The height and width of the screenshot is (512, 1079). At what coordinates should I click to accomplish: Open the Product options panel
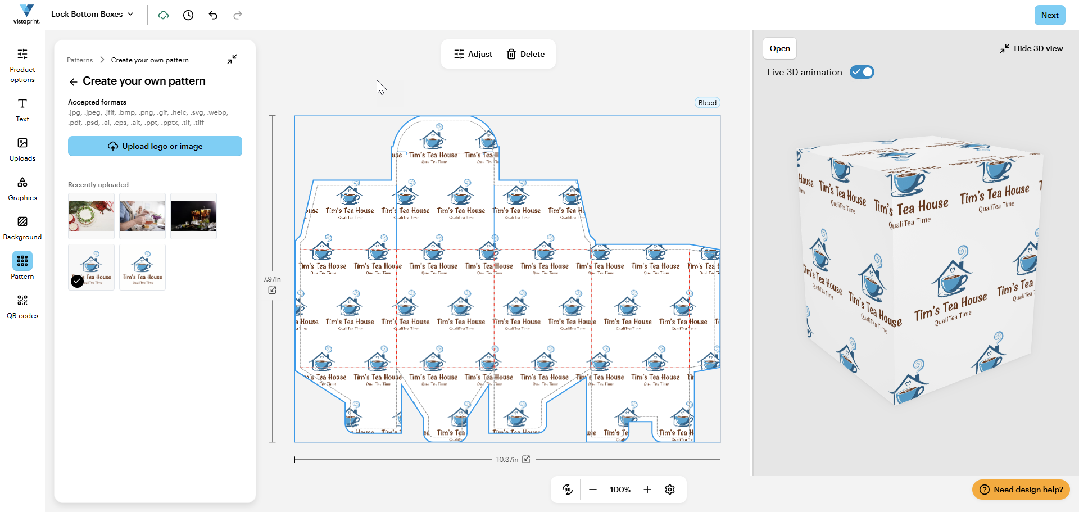click(x=22, y=66)
